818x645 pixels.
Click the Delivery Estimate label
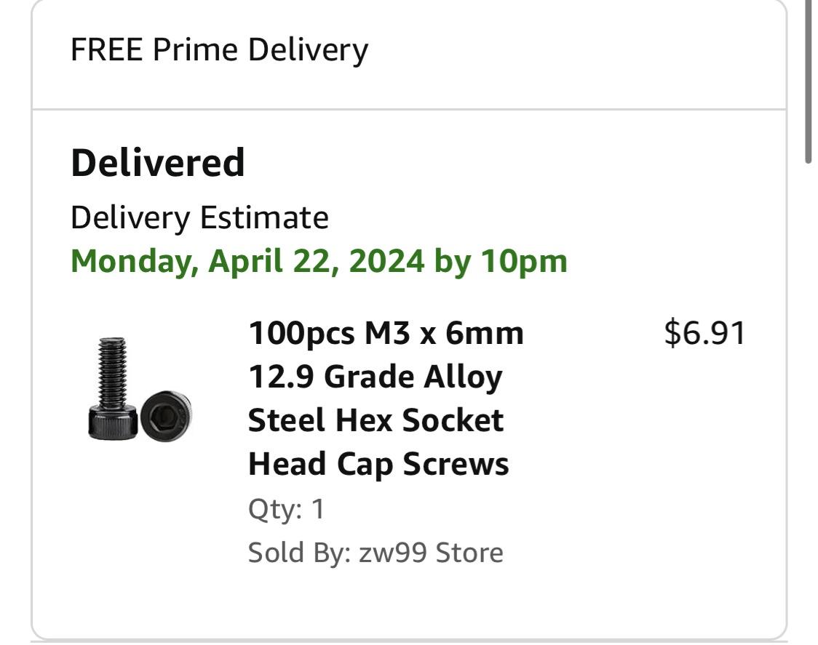tap(199, 217)
